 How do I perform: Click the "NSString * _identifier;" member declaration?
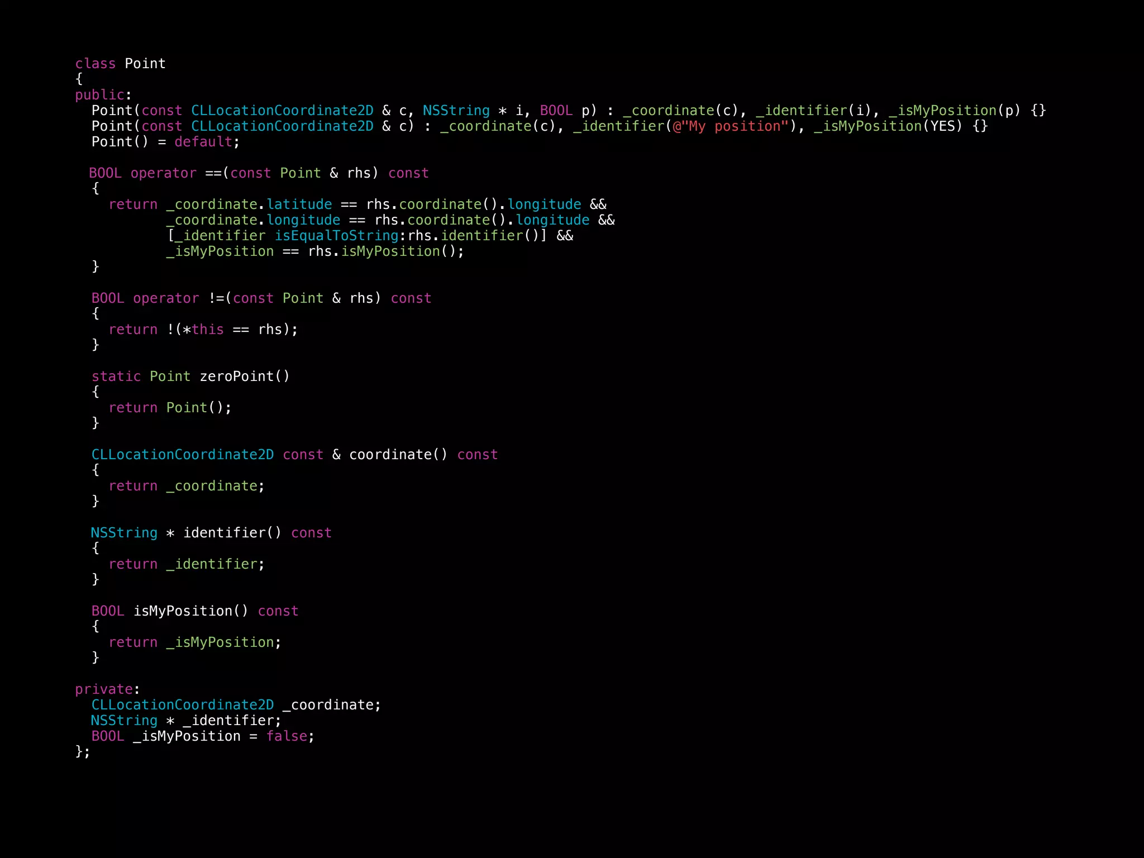point(186,721)
